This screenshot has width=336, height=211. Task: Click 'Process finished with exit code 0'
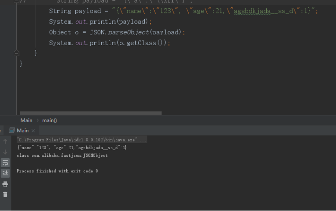[57, 171]
